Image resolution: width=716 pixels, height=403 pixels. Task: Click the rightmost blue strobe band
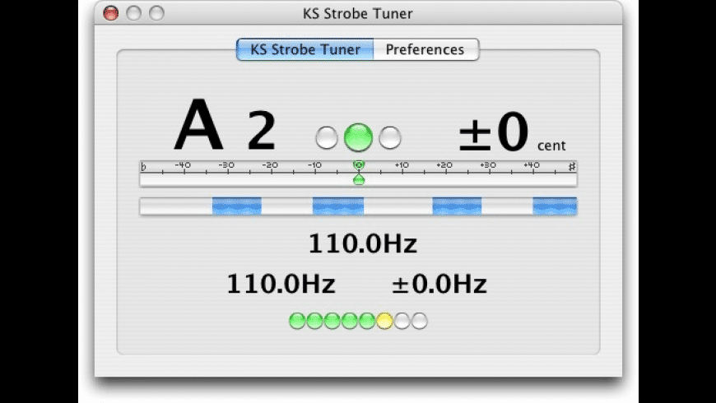tap(555, 206)
